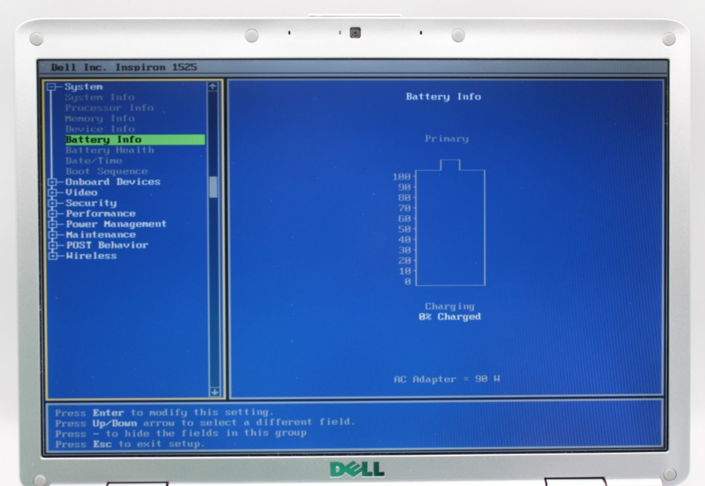Click the Security label
Screen dimensions: 705x486
[x=91, y=203]
